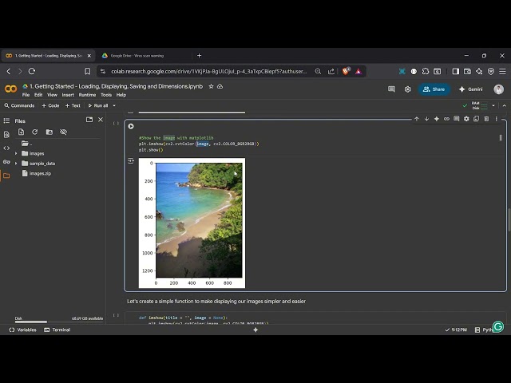
Task: Open comments panel in header
Action: click(x=391, y=89)
